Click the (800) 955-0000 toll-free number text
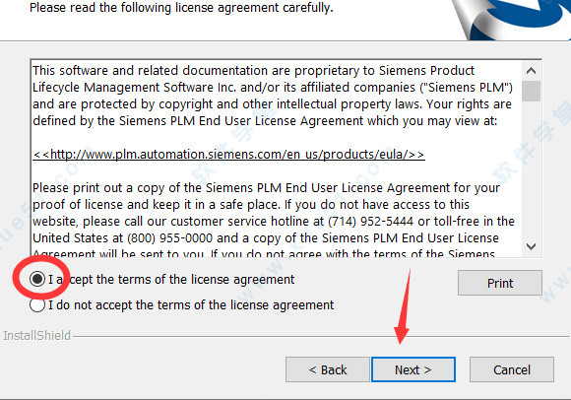The width and height of the screenshot is (571, 400). tap(169, 238)
